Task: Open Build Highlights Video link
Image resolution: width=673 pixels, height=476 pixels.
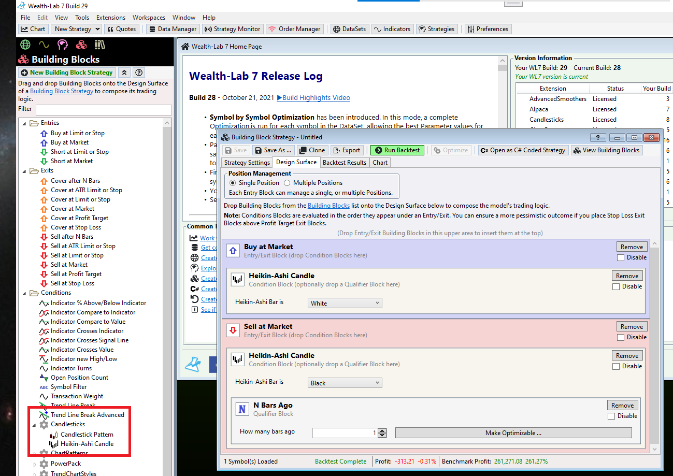Action: [313, 98]
